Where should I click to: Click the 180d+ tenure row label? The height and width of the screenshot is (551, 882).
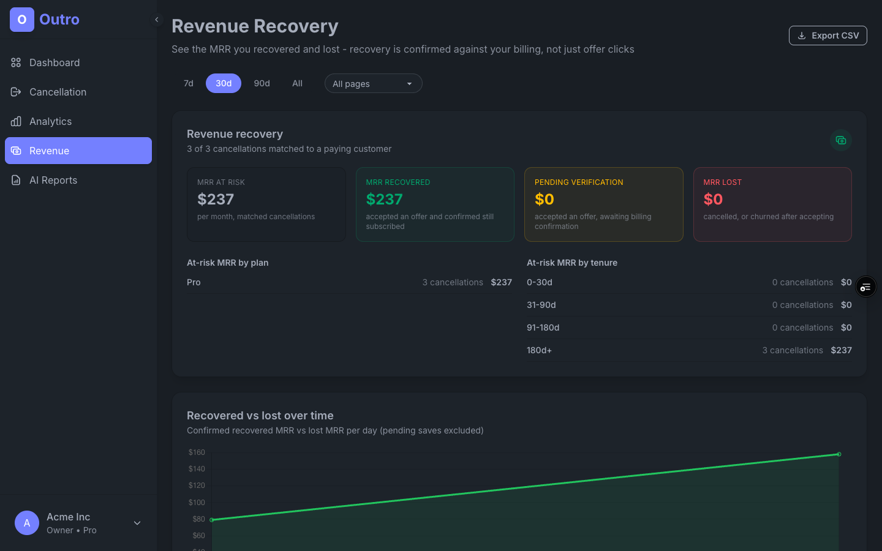click(x=540, y=350)
